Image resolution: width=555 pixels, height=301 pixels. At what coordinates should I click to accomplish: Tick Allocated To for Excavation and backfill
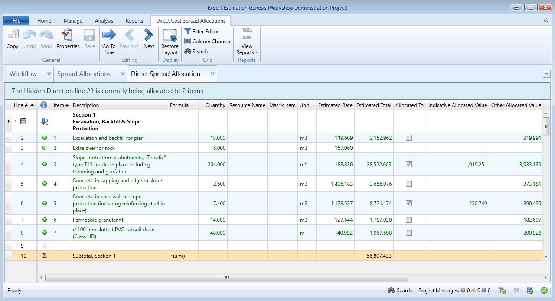[409, 138]
